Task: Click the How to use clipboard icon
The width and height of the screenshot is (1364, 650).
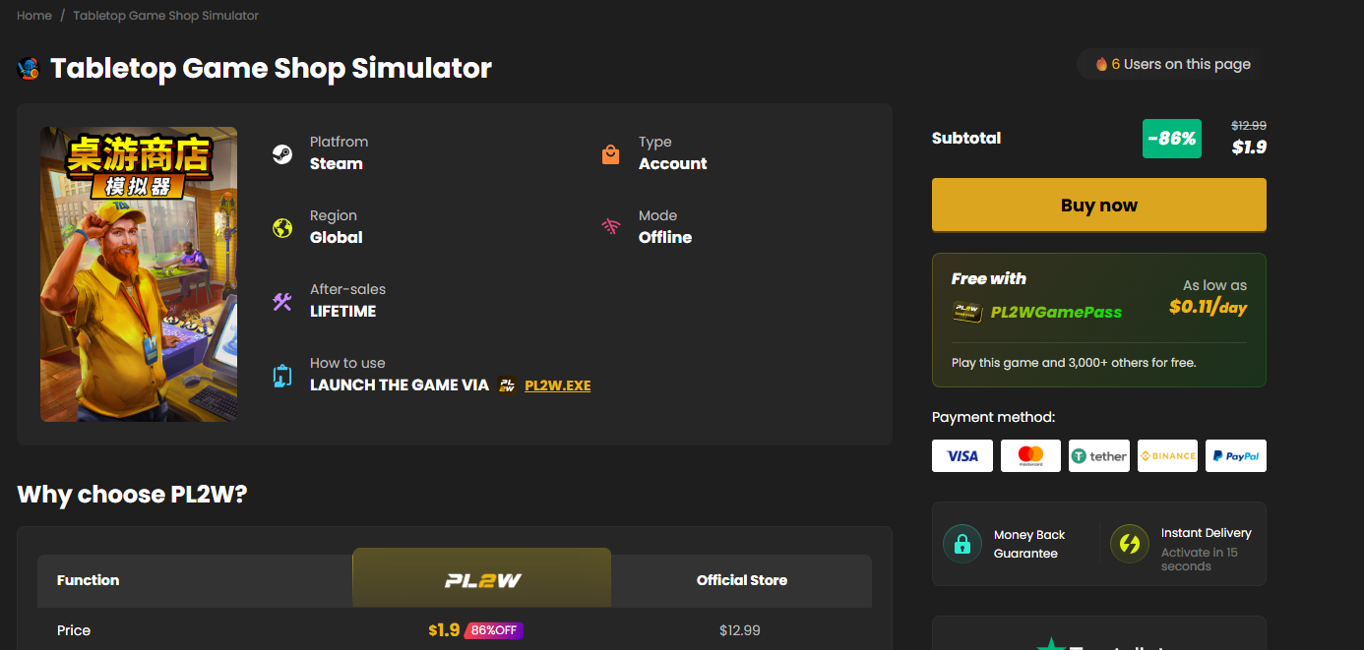Action: pos(281,375)
